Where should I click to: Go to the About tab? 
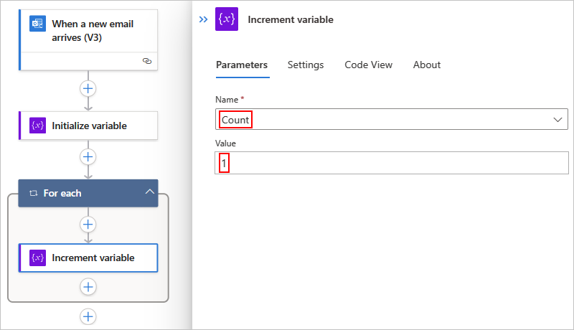(x=427, y=65)
